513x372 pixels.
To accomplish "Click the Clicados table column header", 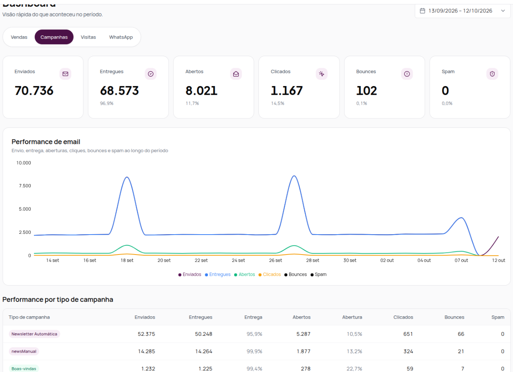I will point(403,317).
